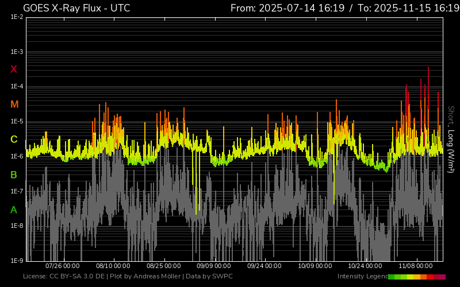The height and width of the screenshot is (287, 460).
Task: Select the 08/25 00:00 date marker
Action: [x=164, y=266]
